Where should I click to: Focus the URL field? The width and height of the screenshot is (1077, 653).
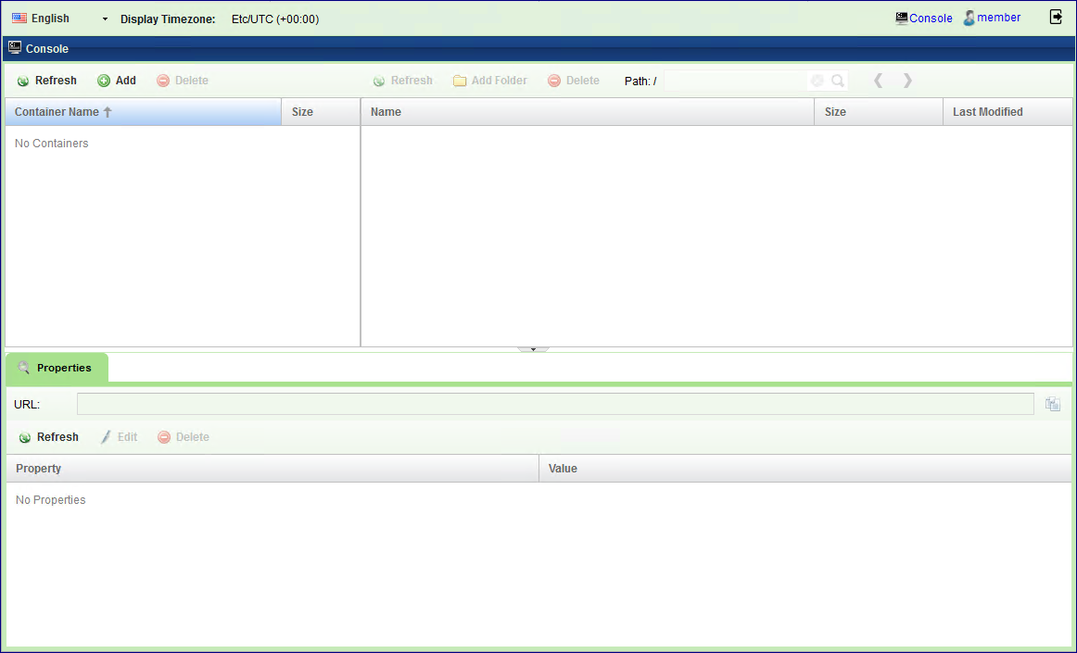pos(555,405)
